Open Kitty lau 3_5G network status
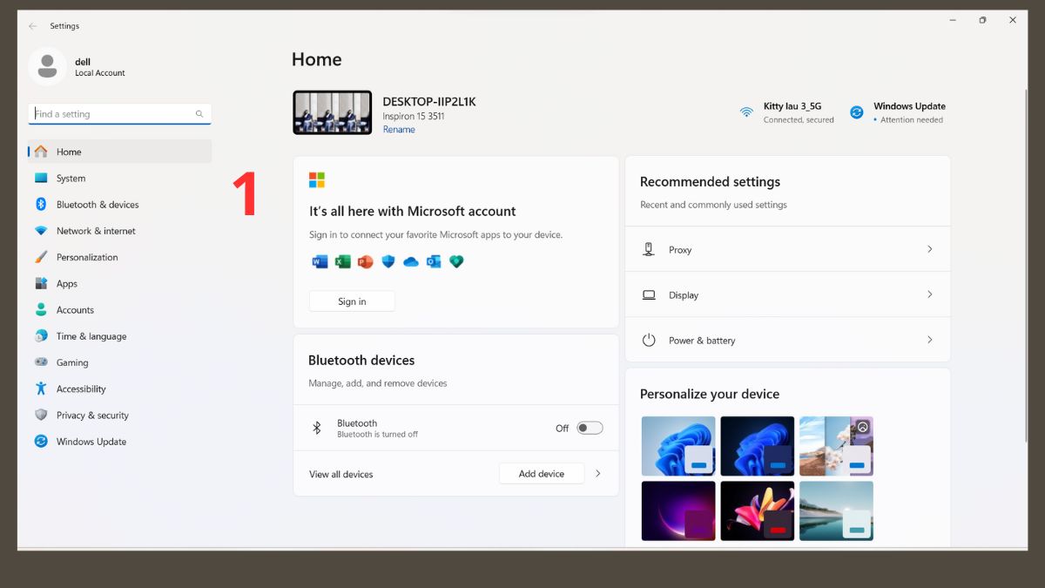This screenshot has width=1045, height=588. 786,112
